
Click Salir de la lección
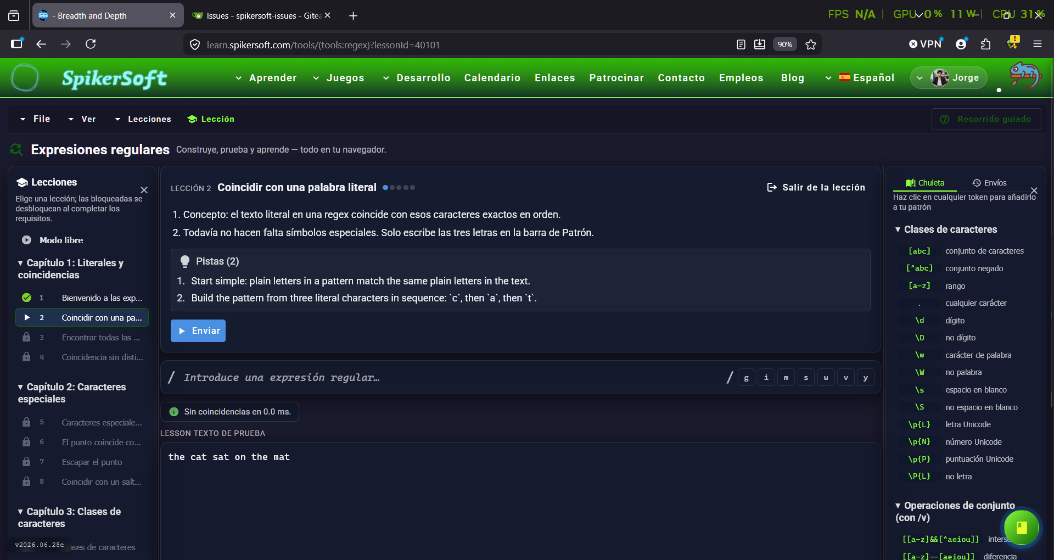pos(816,188)
